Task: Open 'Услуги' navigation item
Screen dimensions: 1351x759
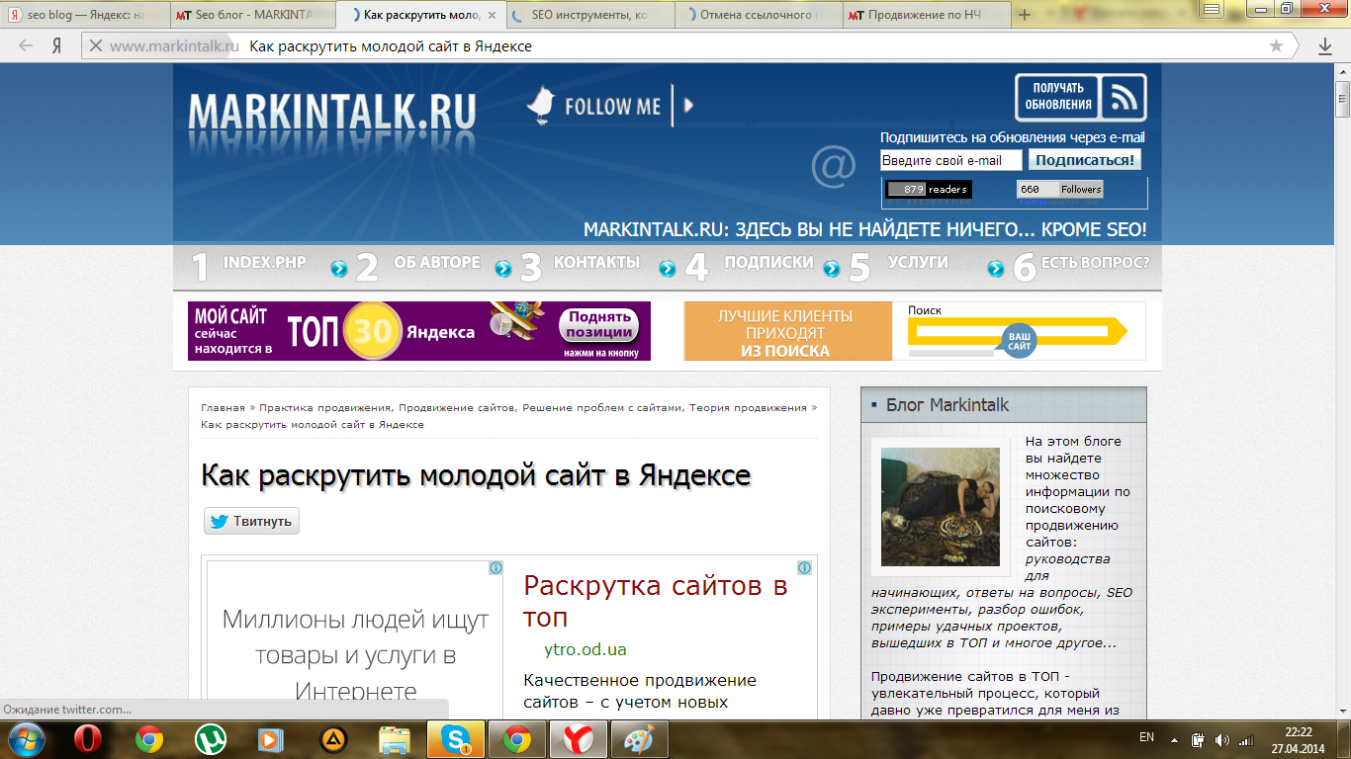Action: (x=918, y=263)
